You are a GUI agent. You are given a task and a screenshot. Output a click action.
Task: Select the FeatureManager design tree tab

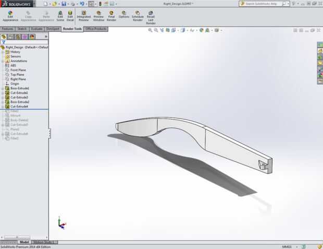pyautogui.click(x=4, y=37)
